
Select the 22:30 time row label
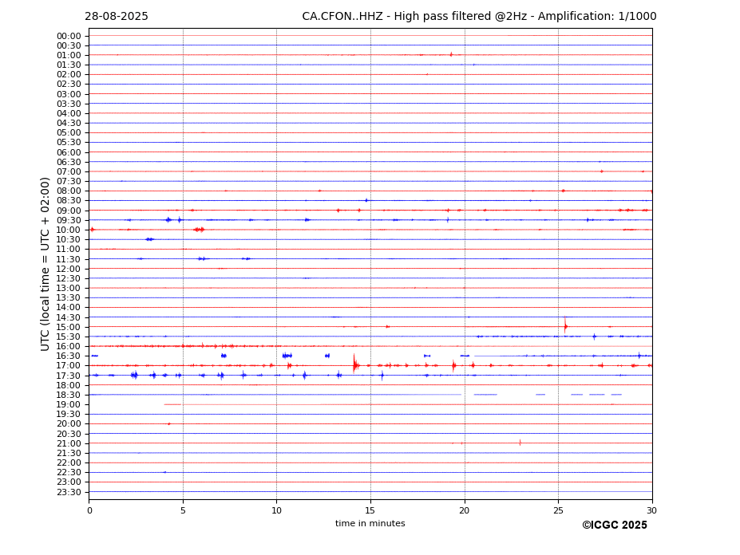pyautogui.click(x=69, y=473)
